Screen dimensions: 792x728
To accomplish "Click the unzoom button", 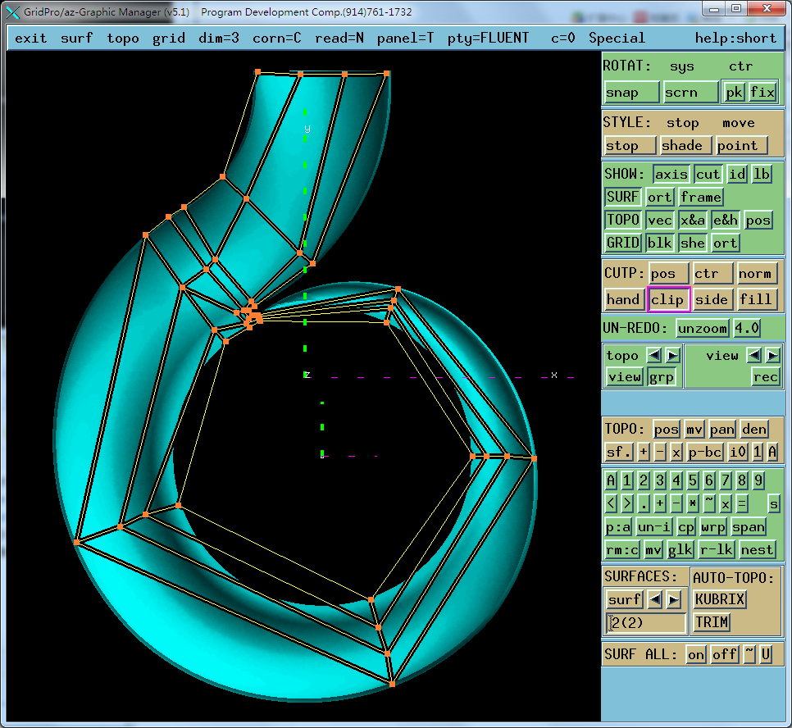I will coord(703,328).
